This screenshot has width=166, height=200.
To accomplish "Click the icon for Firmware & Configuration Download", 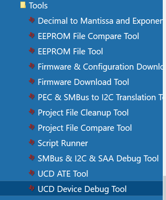I will [x=32, y=66].
